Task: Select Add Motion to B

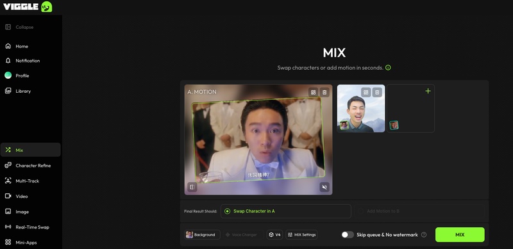Action: pyautogui.click(x=419, y=211)
